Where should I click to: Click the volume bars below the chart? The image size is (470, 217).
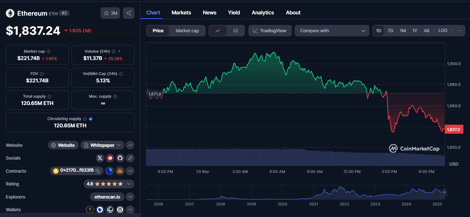coord(295,157)
